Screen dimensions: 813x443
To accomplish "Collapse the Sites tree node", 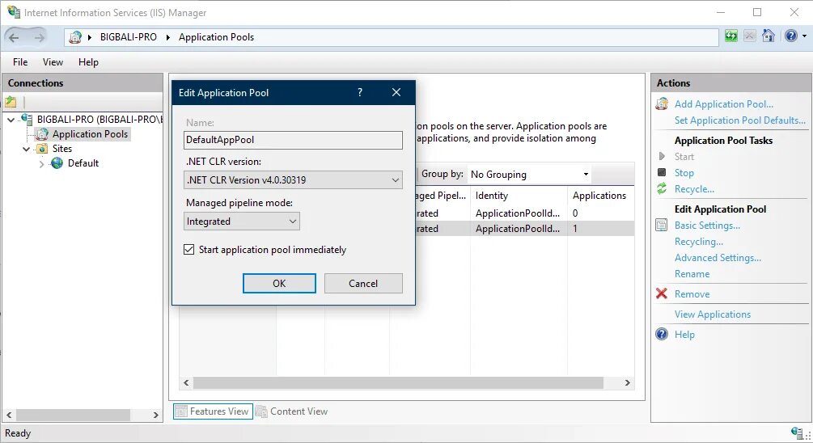I will [27, 150].
